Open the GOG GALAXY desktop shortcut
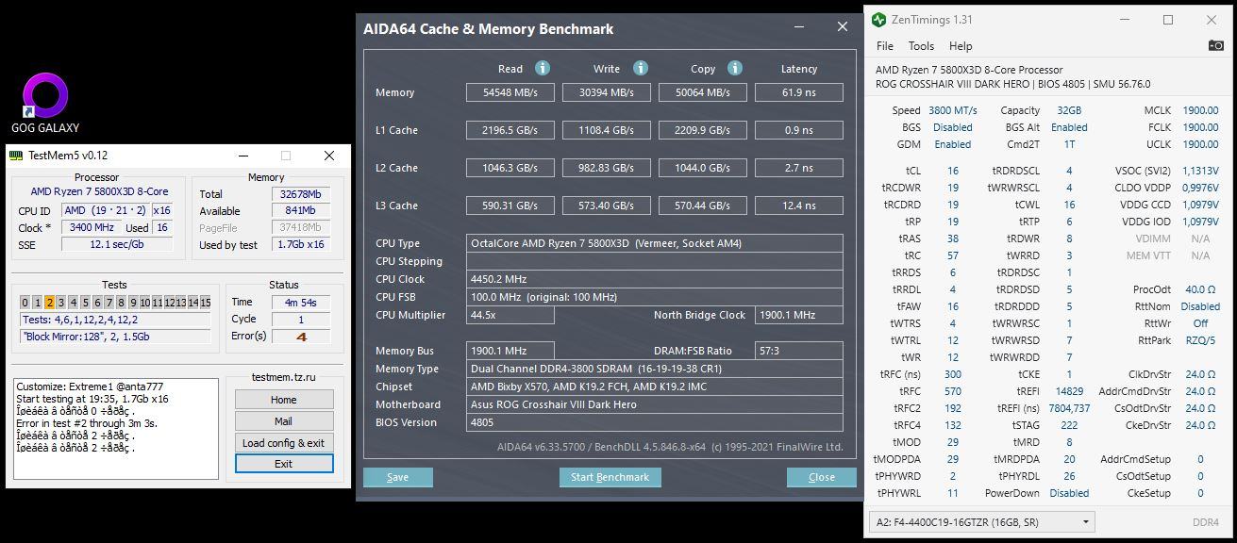Screen dimensions: 1237x543 tap(44, 102)
